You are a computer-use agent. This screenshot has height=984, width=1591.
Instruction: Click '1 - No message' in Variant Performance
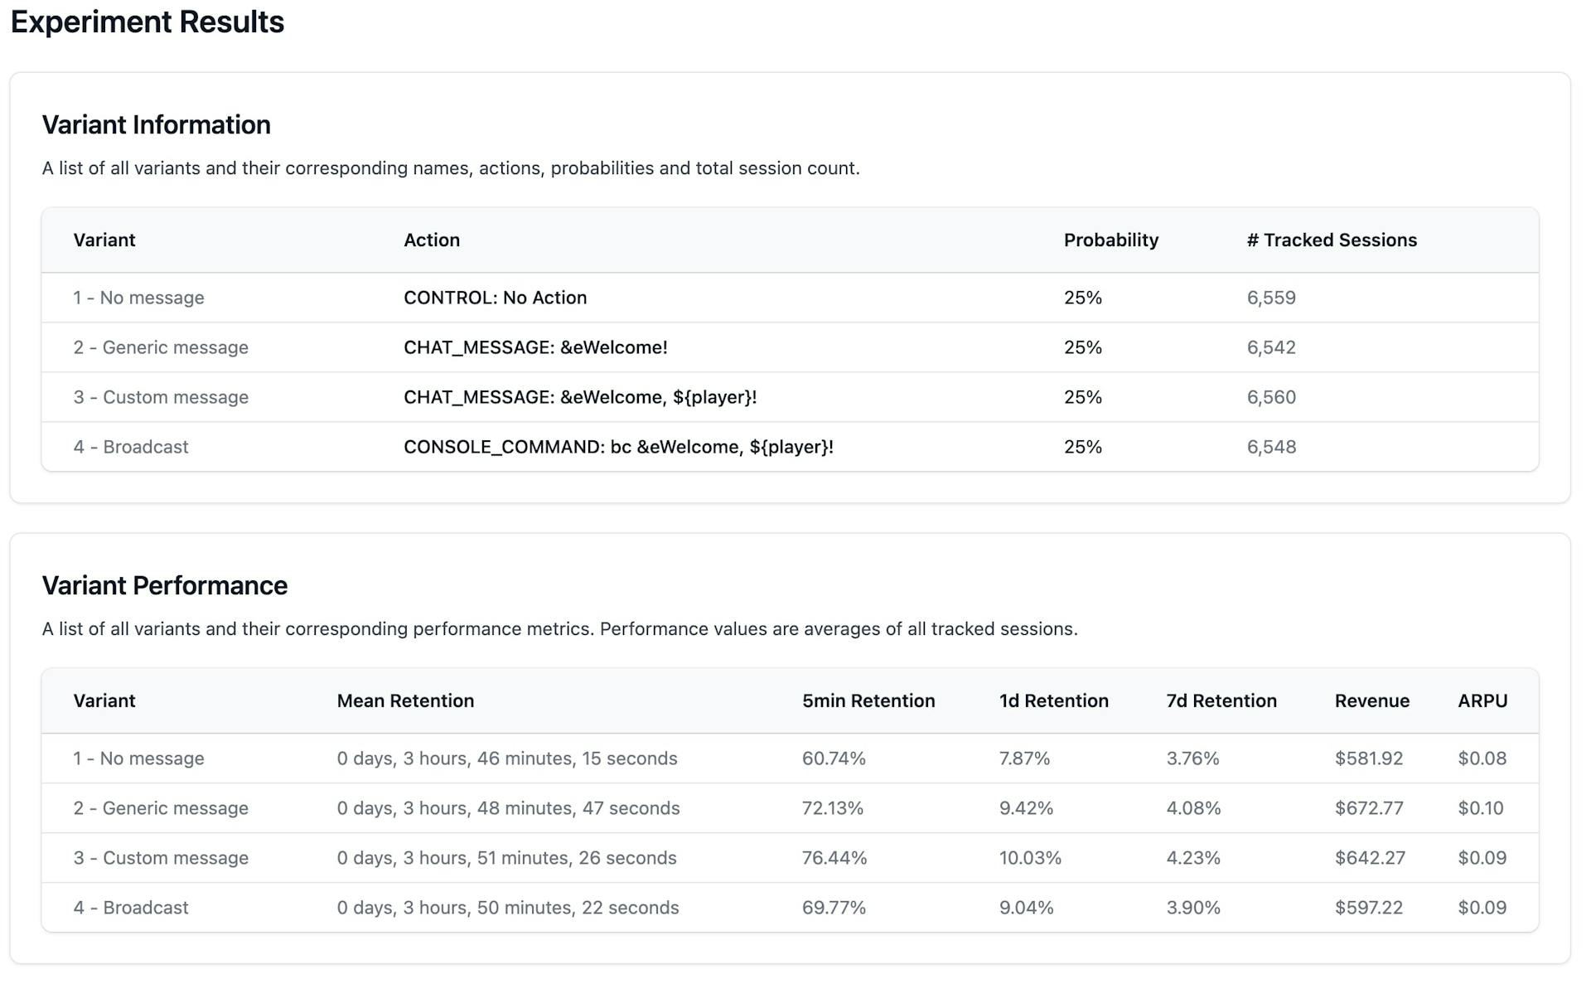click(x=138, y=759)
